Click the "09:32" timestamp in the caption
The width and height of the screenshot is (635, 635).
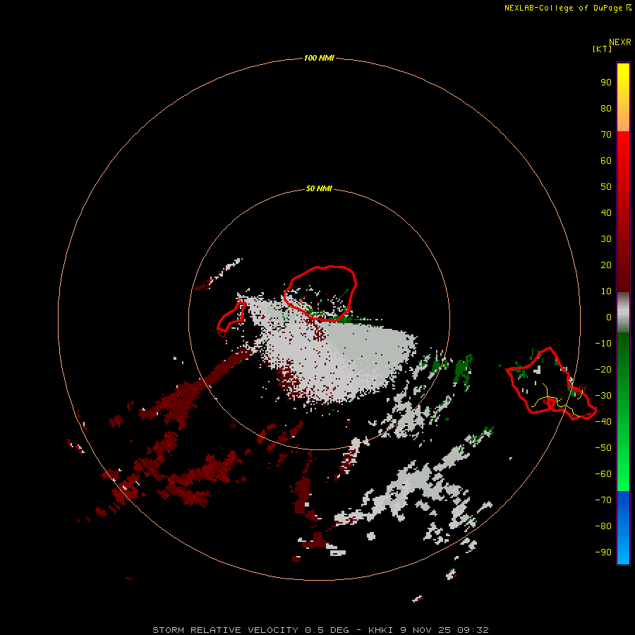(473, 630)
